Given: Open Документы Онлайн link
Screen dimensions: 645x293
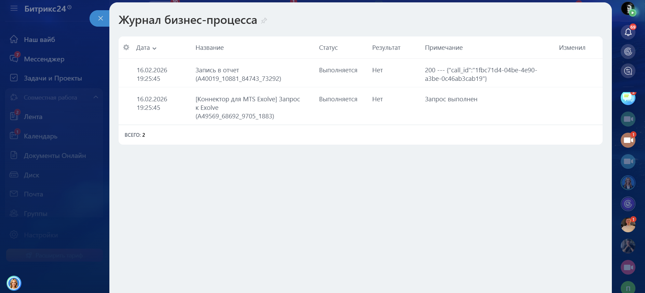Looking at the screenshot, I should (x=55, y=156).
